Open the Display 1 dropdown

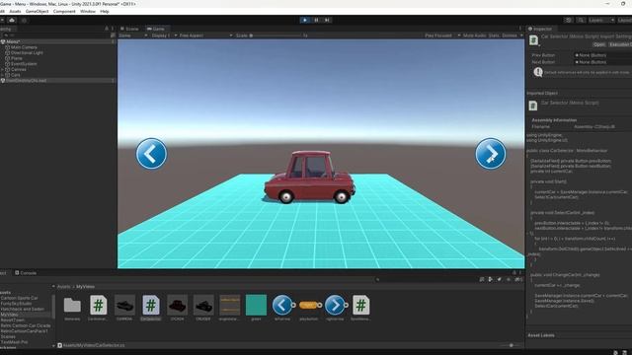tap(164, 35)
